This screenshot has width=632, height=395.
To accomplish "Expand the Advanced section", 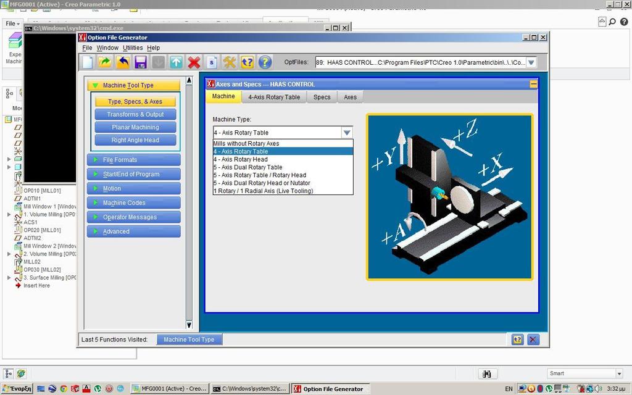I will (134, 231).
